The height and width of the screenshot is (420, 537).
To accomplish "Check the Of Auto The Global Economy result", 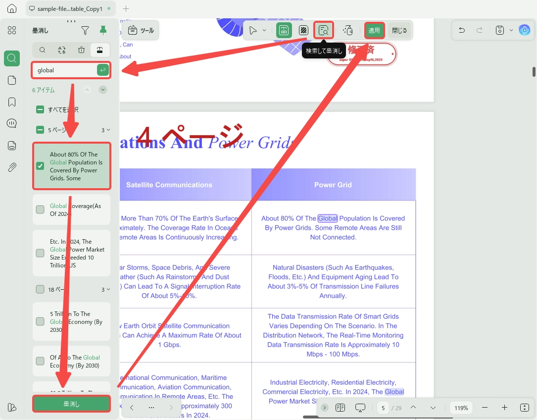I will pos(40,361).
